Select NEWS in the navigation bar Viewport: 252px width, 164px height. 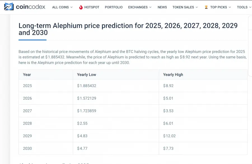click(162, 7)
